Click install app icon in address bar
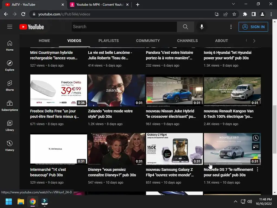Image resolution: width=277 pixels, height=208 pixels. click(217, 14)
